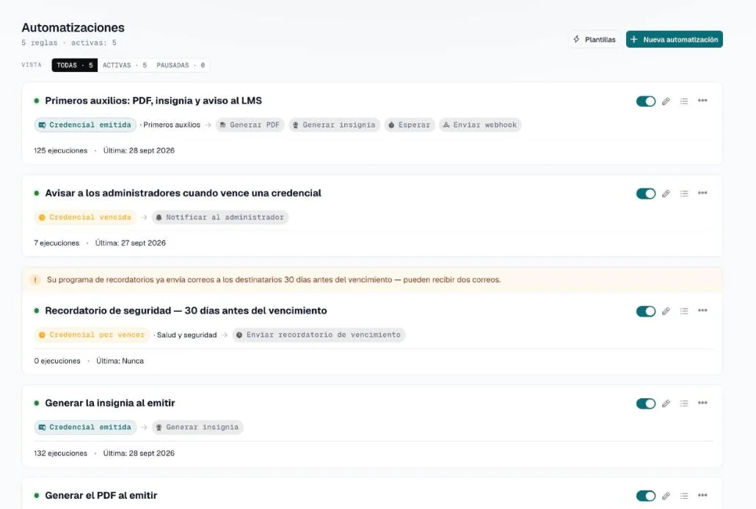This screenshot has width=756, height=509.
Task: Switch to the PAUSADAS view tab
Action: click(181, 65)
